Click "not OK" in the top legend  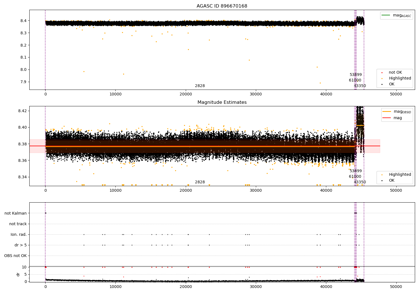[x=395, y=73]
